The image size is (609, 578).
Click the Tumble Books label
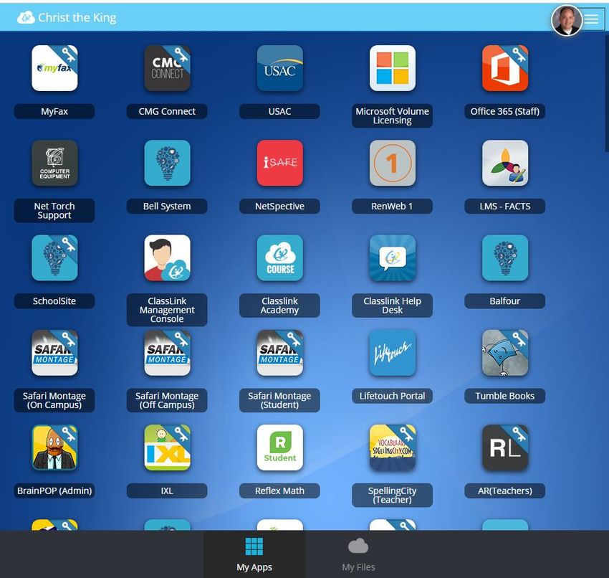click(505, 396)
